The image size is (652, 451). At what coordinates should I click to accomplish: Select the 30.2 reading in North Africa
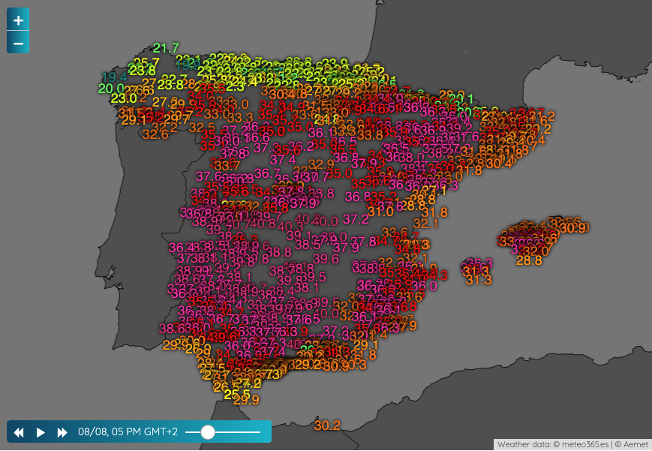[327, 425]
